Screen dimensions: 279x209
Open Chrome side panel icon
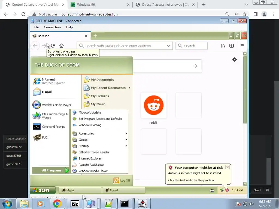256,14
